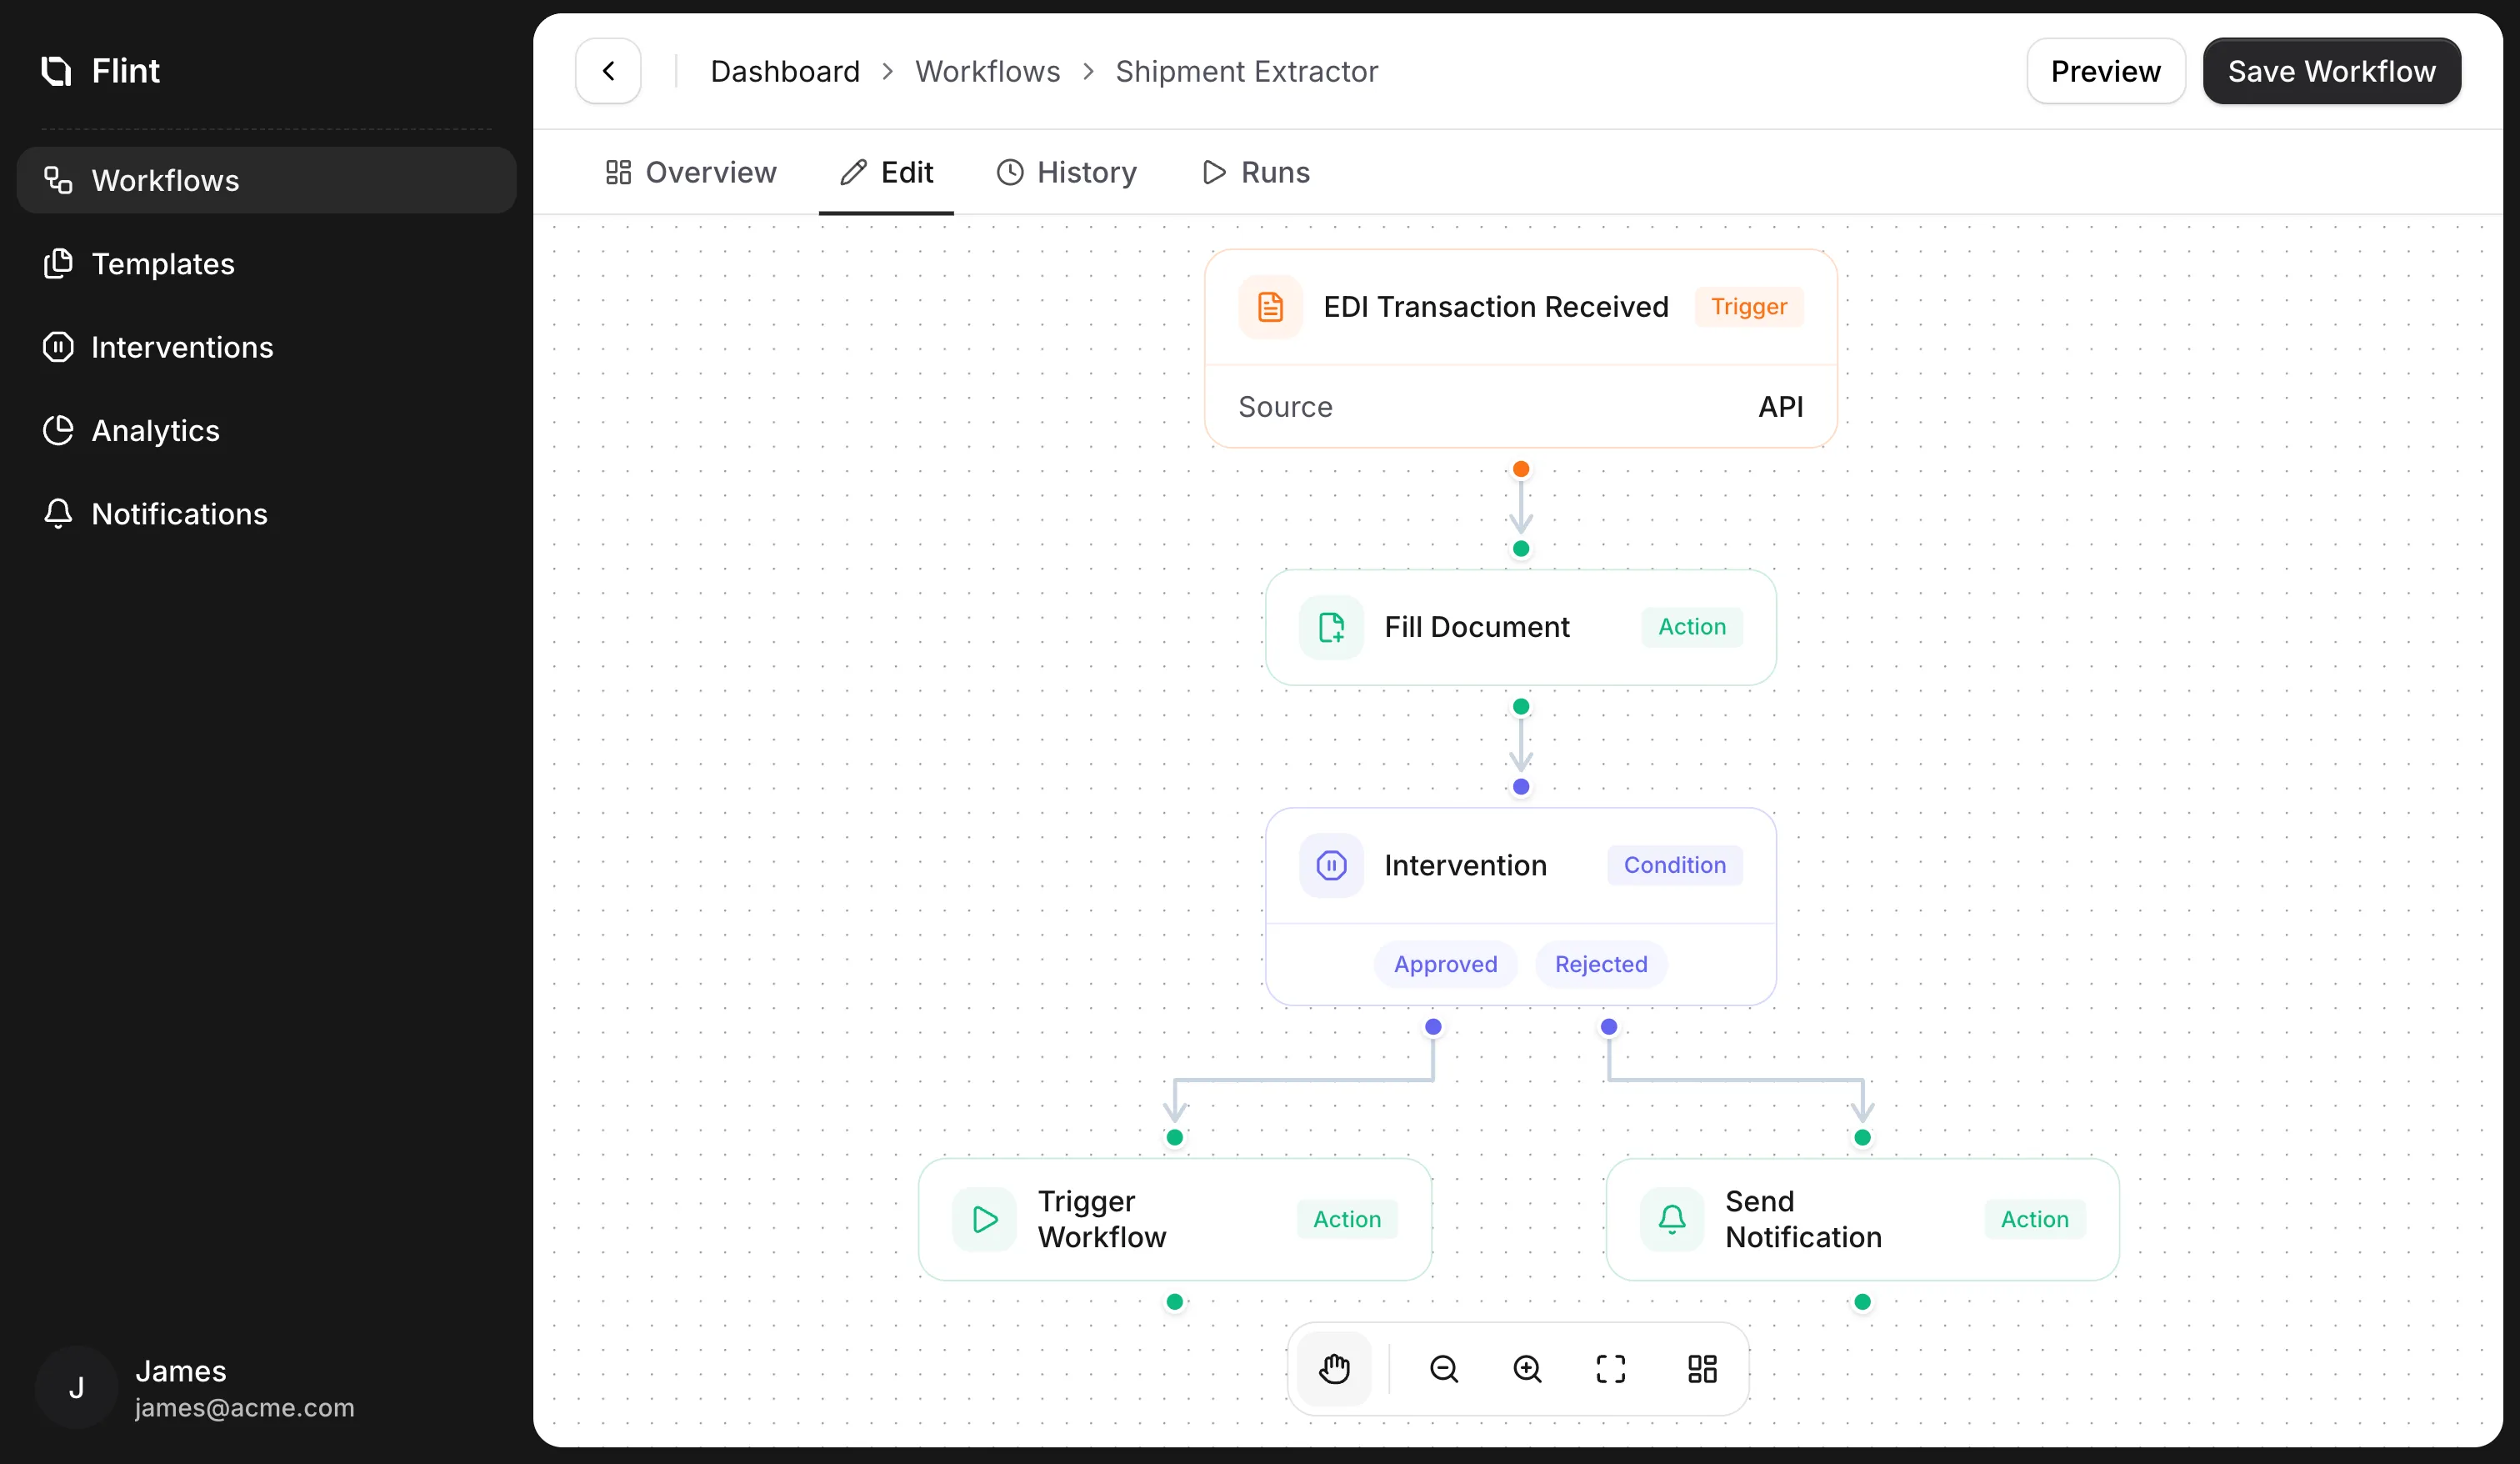Click Save Workflow button

pyautogui.click(x=2331, y=71)
